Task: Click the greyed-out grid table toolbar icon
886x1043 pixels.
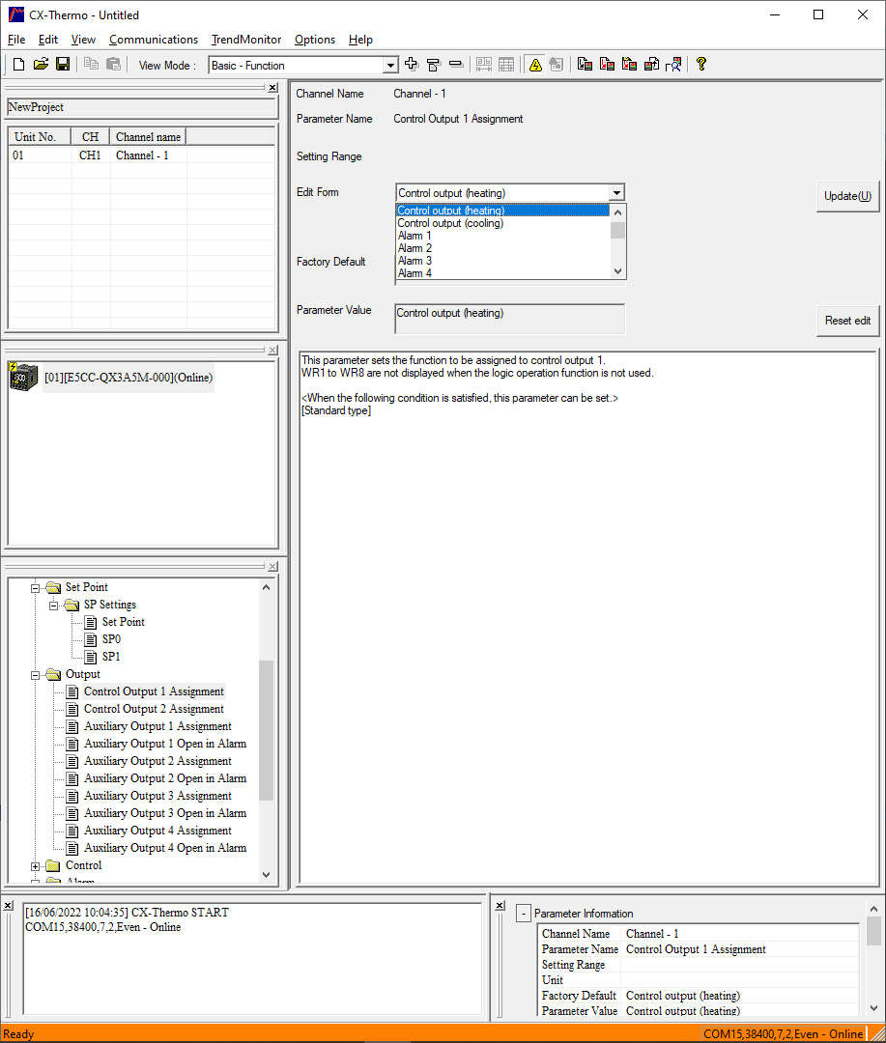Action: [506, 65]
